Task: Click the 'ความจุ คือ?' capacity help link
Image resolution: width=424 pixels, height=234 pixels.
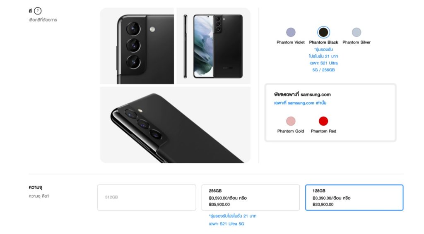Action: 39,196
